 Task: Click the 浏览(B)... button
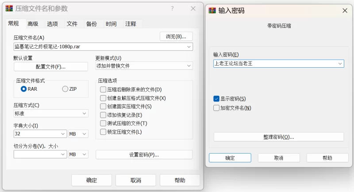(176, 36)
